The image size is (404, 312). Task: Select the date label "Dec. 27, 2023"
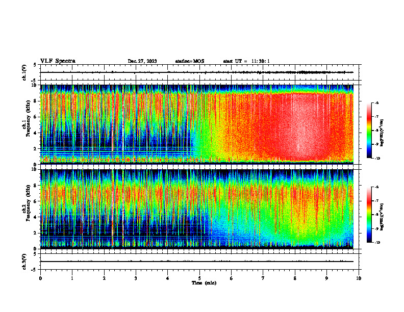coord(142,61)
